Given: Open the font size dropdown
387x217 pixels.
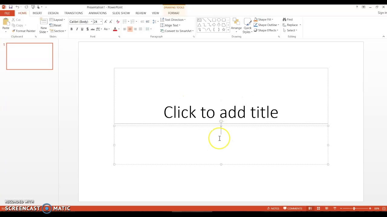Looking at the screenshot, I should (101, 22).
